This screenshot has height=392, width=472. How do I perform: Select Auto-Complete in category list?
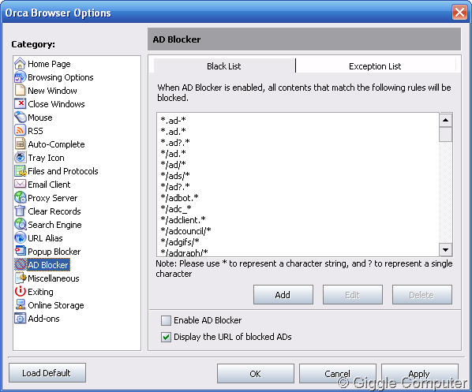coord(56,144)
